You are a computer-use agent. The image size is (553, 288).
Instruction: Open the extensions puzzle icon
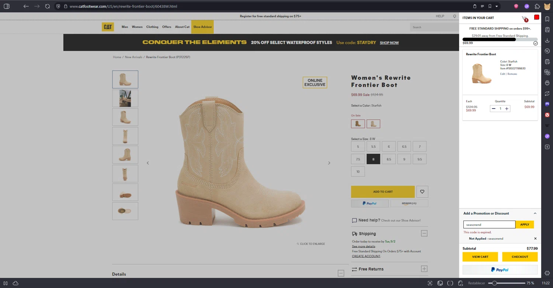pos(538,6)
